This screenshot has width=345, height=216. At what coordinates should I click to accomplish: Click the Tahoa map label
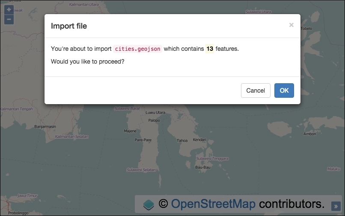[182, 140]
